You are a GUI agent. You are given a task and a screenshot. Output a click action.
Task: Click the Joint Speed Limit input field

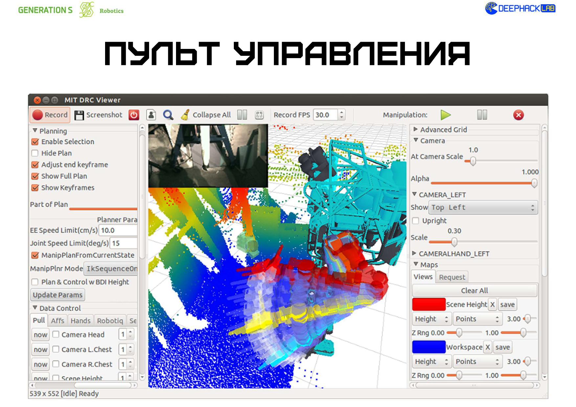point(124,243)
